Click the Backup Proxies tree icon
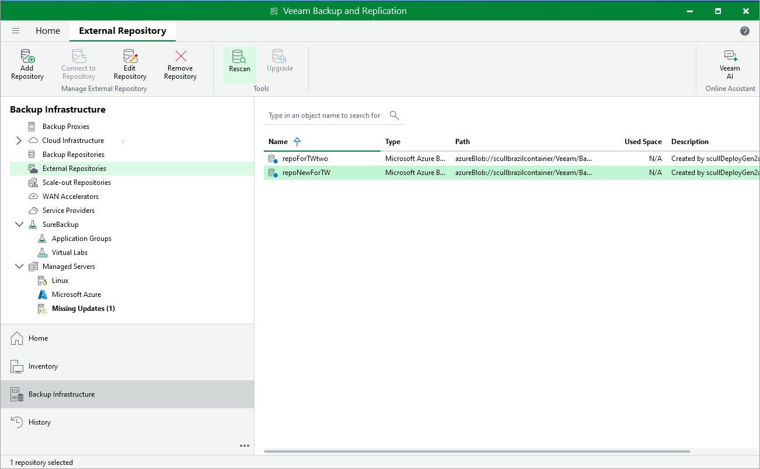Screen dimensions: 760x469 (x=32, y=127)
